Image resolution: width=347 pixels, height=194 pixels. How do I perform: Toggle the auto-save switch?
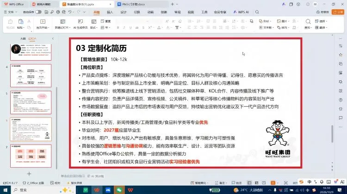(x=38, y=12)
